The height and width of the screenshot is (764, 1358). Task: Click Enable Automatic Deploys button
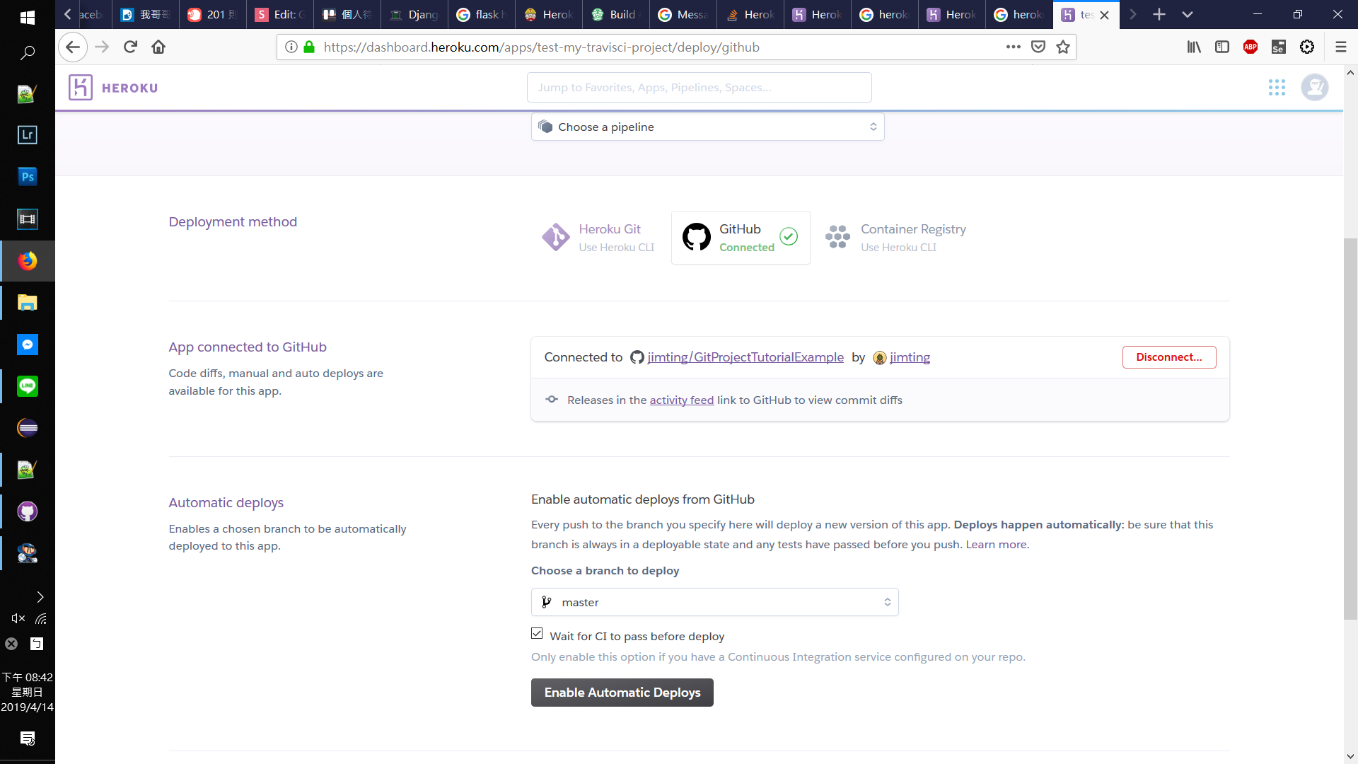click(x=622, y=693)
